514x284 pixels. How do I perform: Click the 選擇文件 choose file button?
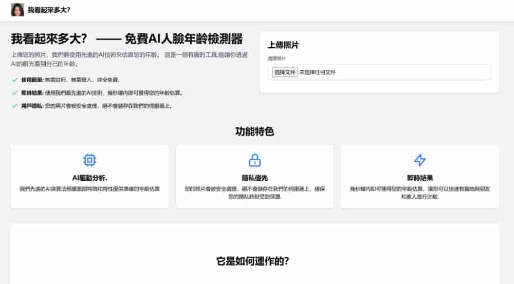tap(285, 72)
